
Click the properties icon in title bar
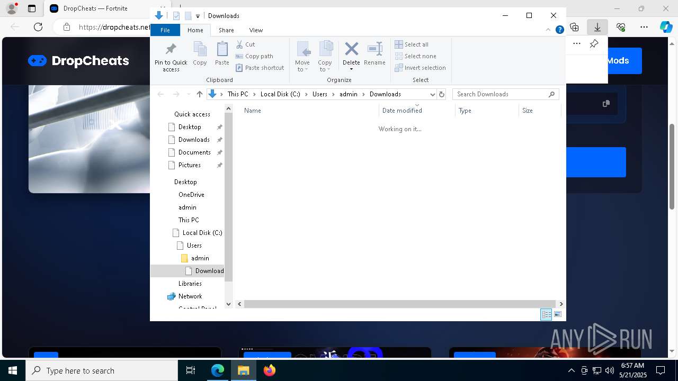[x=176, y=16]
